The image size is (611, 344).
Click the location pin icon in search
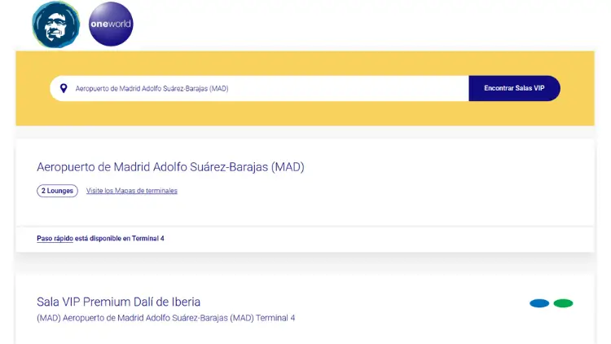pos(64,89)
